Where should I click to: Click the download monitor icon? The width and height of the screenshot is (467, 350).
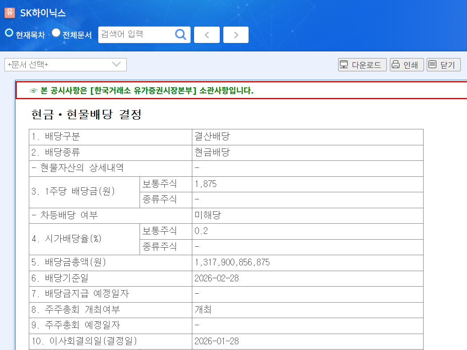point(344,64)
